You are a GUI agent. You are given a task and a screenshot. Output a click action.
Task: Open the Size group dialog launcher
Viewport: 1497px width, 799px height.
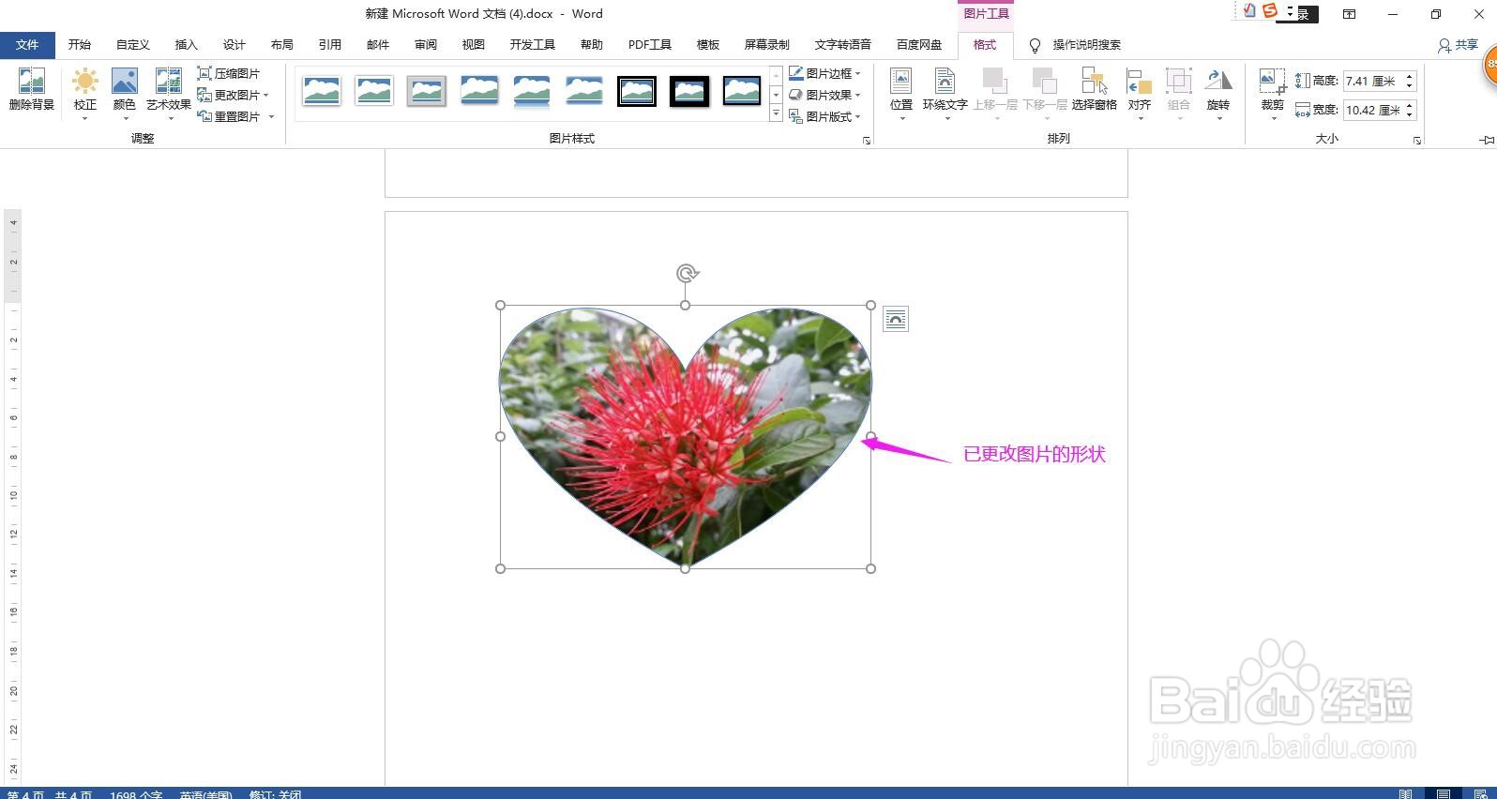(x=1416, y=140)
